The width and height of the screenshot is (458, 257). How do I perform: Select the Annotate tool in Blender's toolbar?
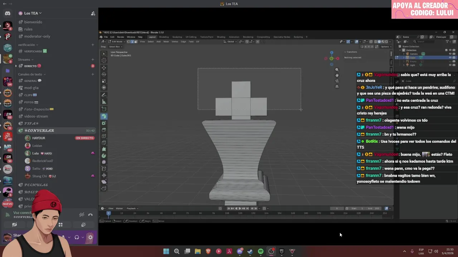(x=104, y=95)
